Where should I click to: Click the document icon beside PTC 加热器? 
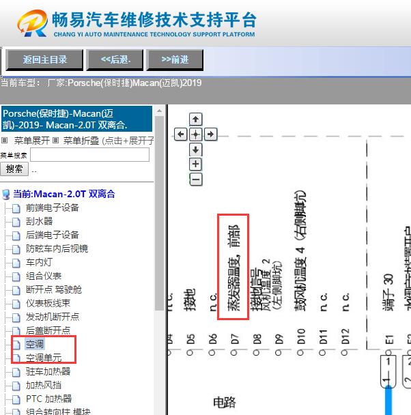pos(16,399)
